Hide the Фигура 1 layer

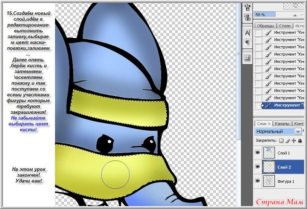[258, 180]
